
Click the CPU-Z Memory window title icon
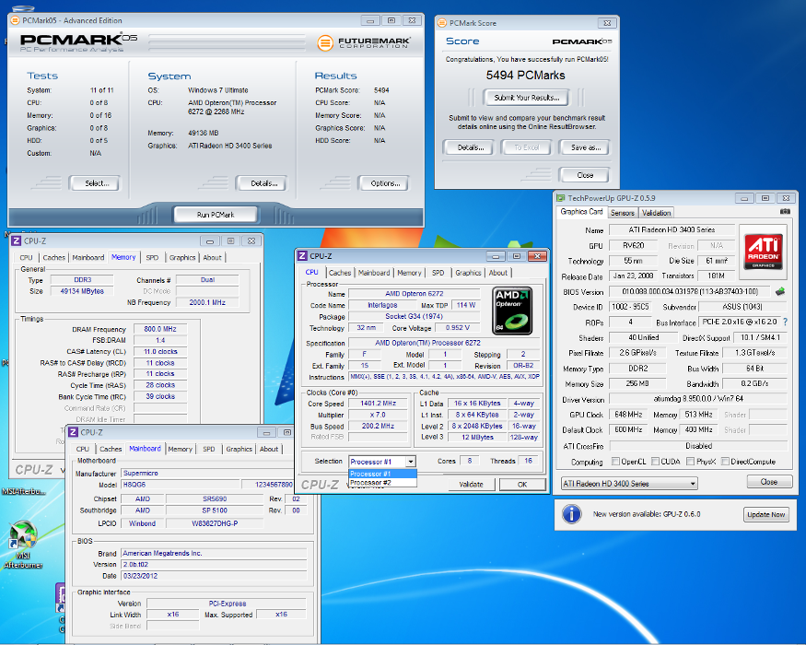pyautogui.click(x=16, y=240)
